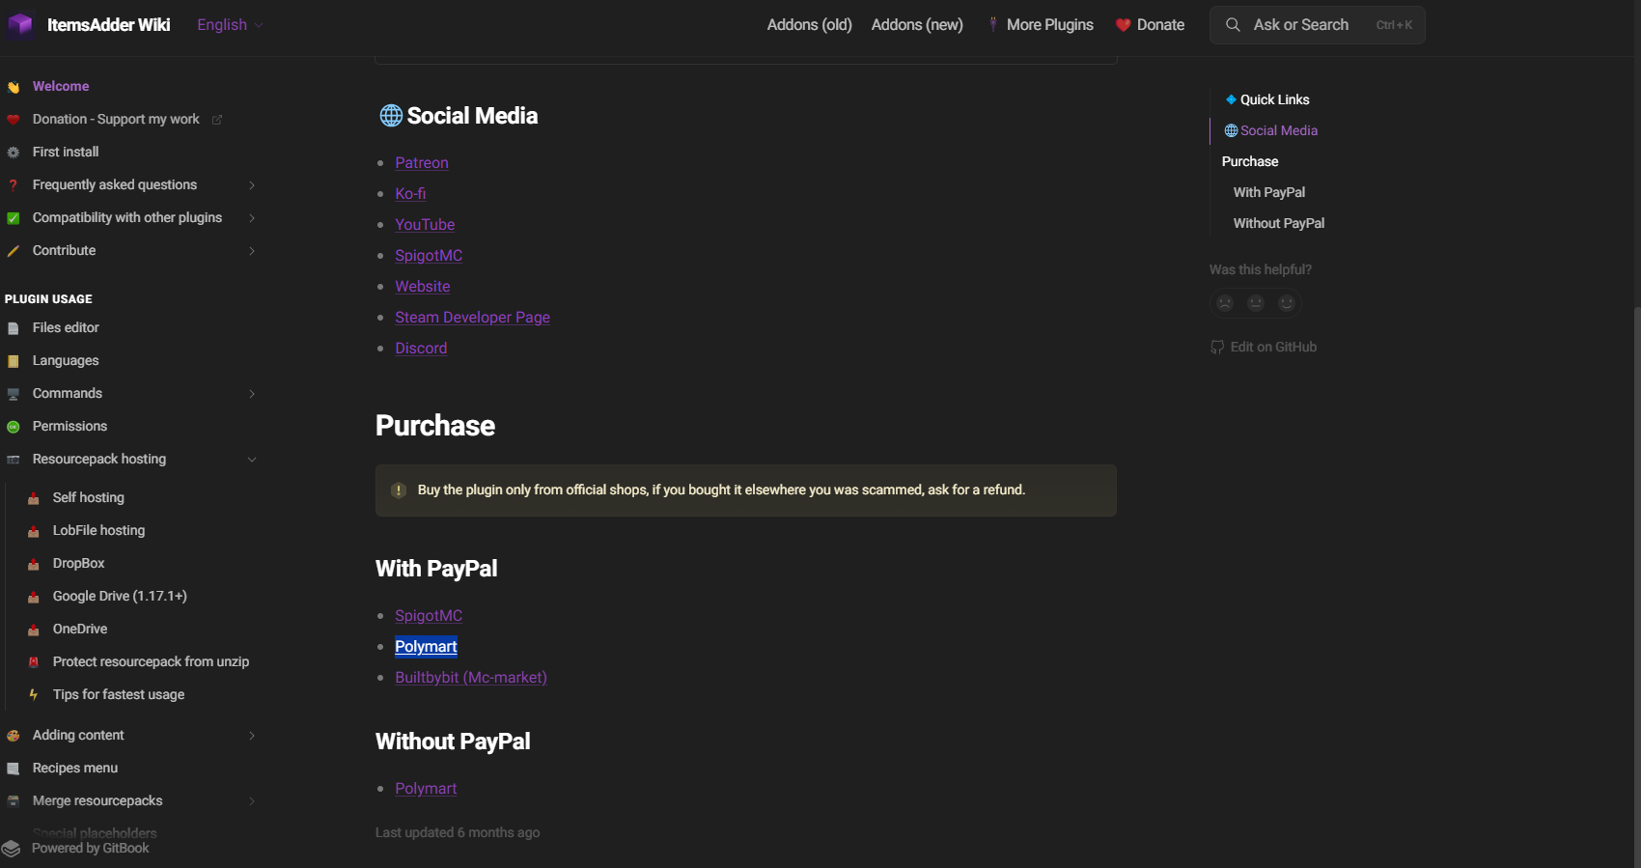Click the icon beside Resourcepack hosting
This screenshot has height=868, width=1641.
pyautogui.click(x=14, y=460)
